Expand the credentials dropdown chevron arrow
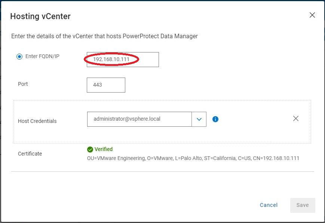 pos(199,119)
